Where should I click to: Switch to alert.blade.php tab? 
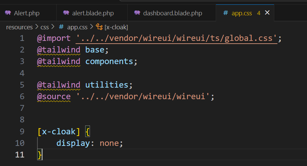point(93,13)
